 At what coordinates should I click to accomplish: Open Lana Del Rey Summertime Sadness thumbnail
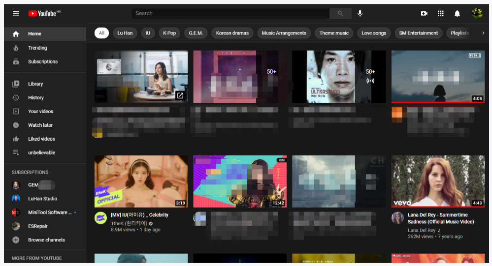pos(438,181)
